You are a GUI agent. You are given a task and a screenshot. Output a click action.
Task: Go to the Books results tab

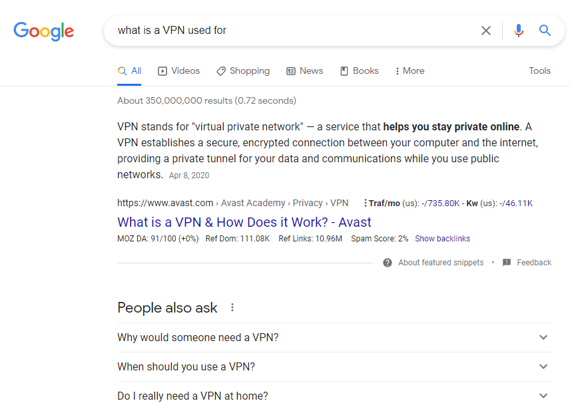point(359,71)
